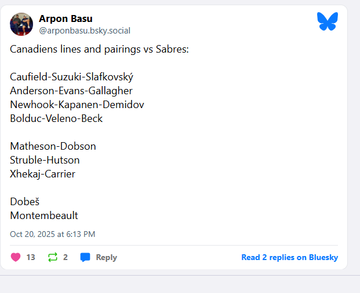Click the Bolduc-Veleno-Beck line text

tap(56, 118)
